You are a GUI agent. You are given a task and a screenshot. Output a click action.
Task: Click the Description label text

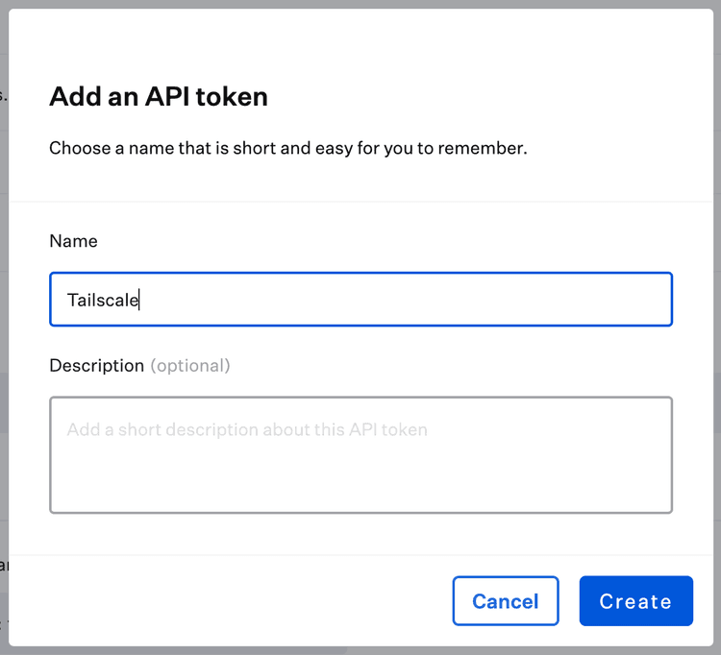click(x=97, y=366)
